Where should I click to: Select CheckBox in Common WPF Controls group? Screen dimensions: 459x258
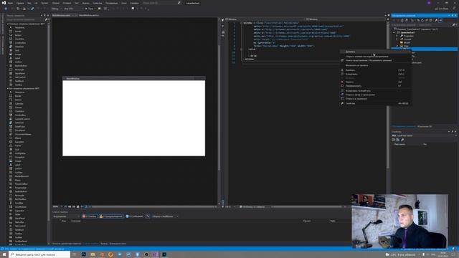pyautogui.click(x=19, y=39)
